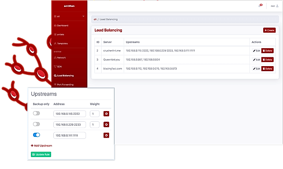The image size is (283, 169).
Task: Edit the crusherAnt.me rule
Action: 256,51
